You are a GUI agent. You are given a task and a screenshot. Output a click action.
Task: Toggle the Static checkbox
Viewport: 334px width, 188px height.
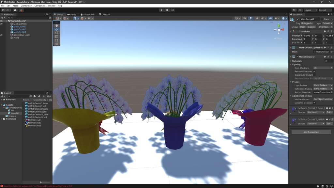322,19
